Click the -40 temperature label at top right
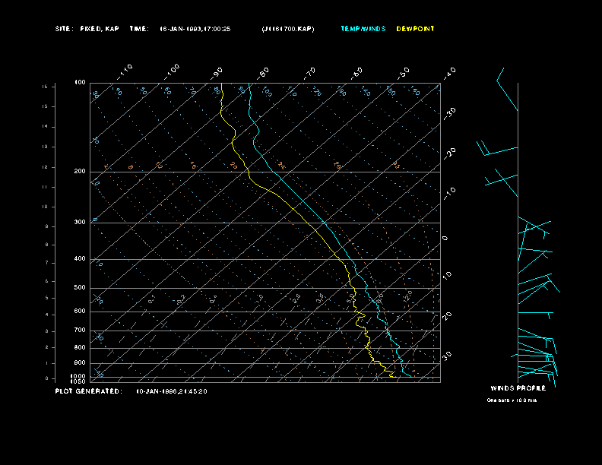This screenshot has height=465, width=602. click(449, 72)
